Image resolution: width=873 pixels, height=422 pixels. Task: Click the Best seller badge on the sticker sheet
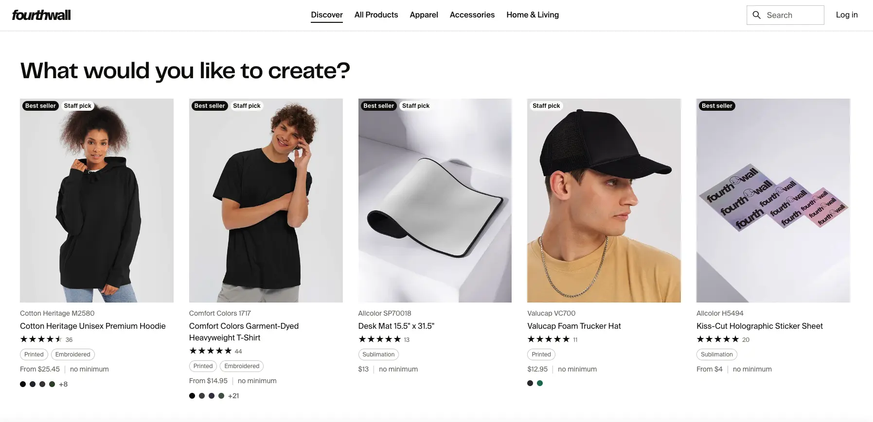716,106
